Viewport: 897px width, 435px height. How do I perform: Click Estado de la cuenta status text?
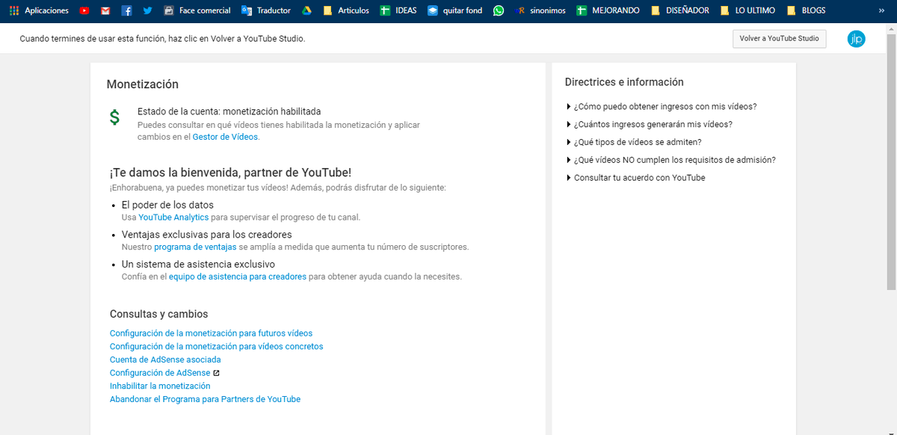[229, 111]
